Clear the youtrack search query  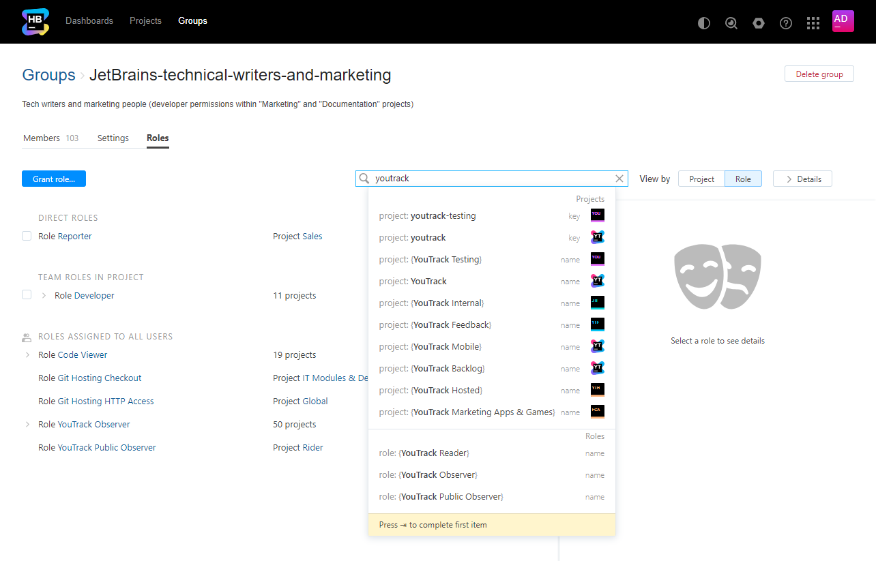(619, 179)
